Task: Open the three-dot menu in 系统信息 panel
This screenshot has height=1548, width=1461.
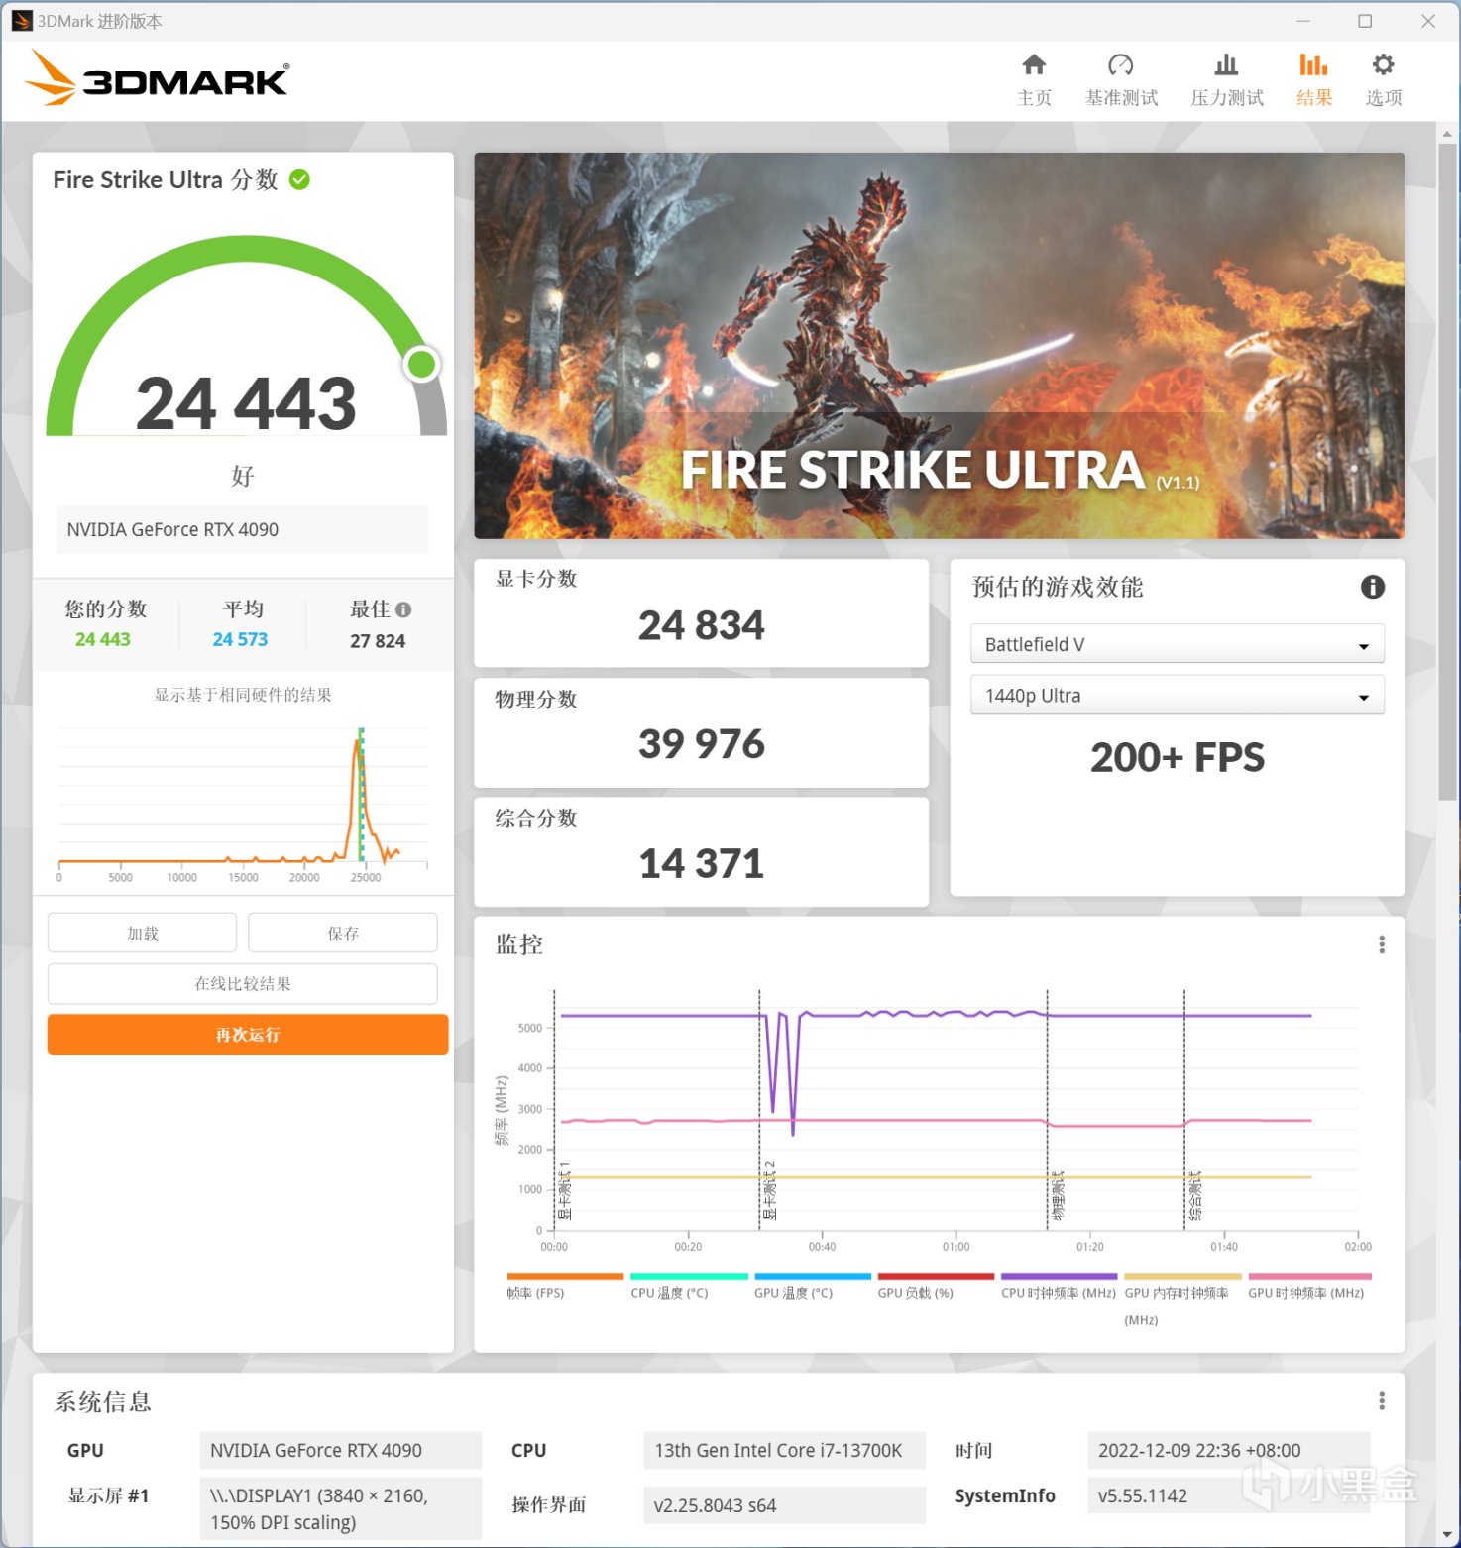Action: [x=1382, y=1401]
